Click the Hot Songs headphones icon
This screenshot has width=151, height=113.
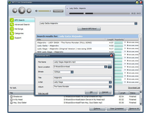(x=12, y=29)
